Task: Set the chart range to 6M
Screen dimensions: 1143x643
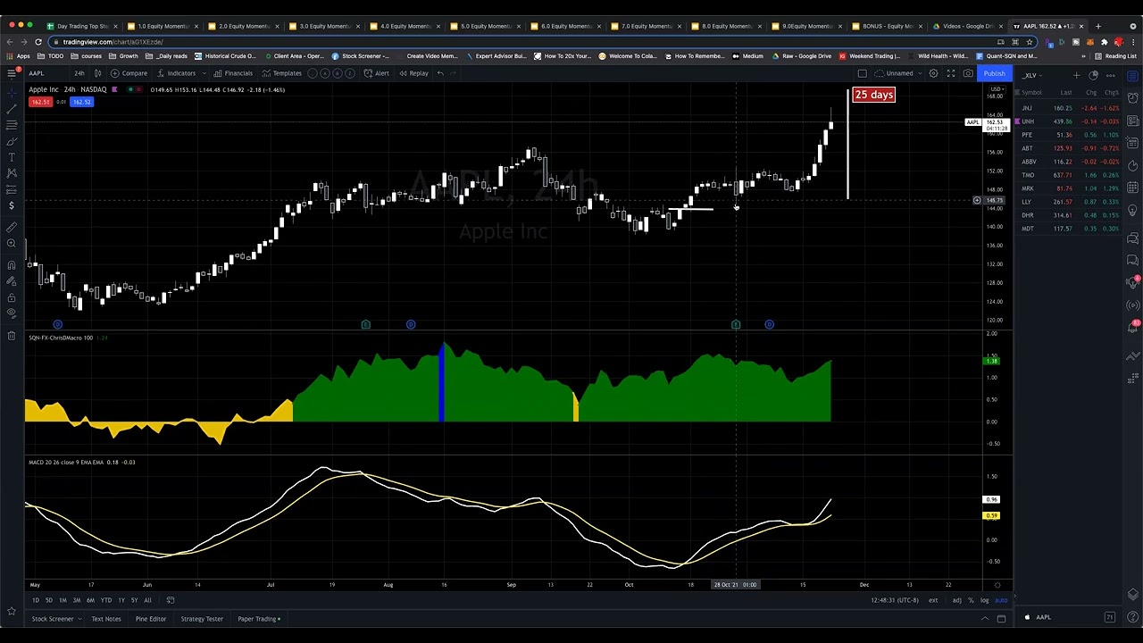Action: (x=90, y=600)
